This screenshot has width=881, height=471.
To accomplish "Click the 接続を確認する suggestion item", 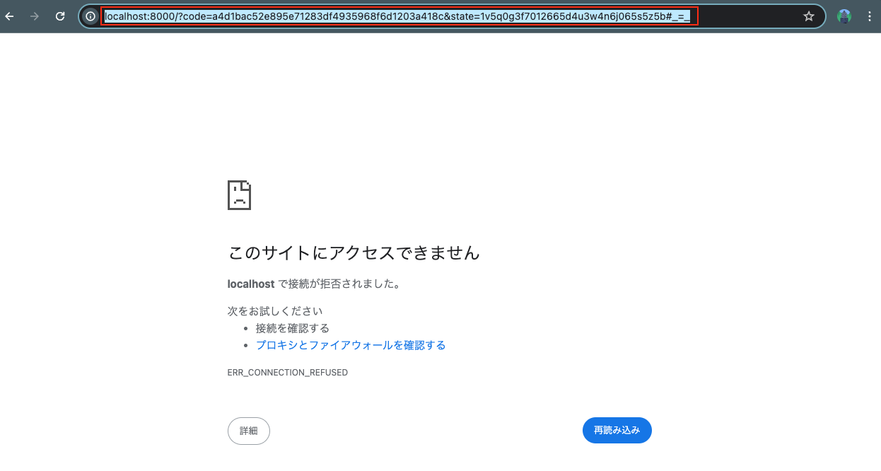I will pos(292,327).
